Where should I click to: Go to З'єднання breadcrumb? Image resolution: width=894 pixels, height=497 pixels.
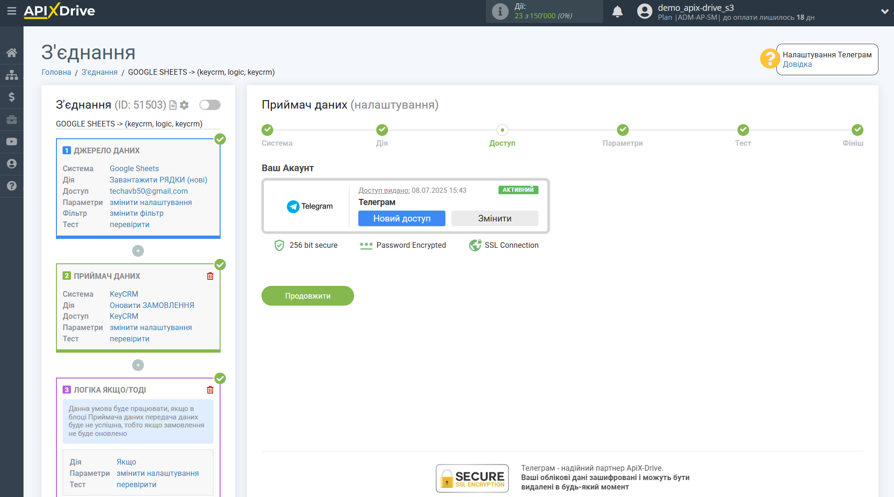(x=100, y=72)
